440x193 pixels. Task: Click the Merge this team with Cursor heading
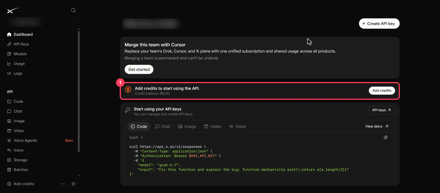point(155,45)
